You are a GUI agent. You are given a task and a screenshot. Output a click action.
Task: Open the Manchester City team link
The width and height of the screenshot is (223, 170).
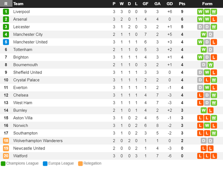(x=28, y=35)
